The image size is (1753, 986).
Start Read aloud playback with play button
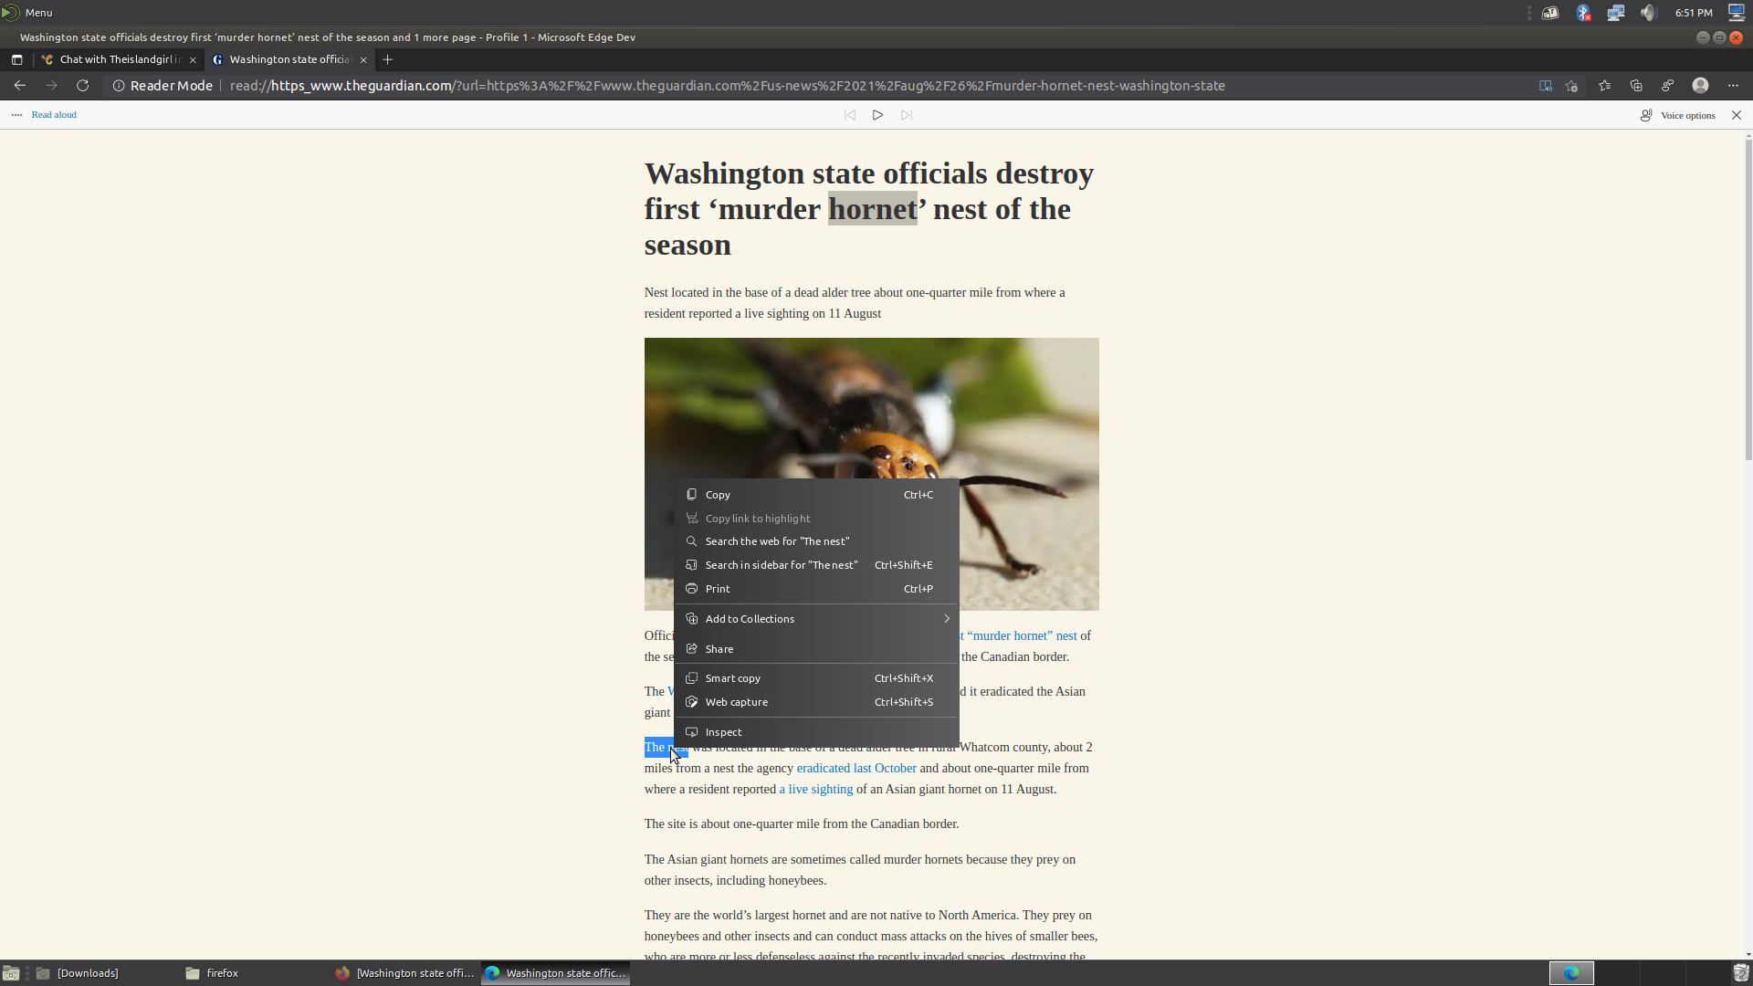click(x=877, y=115)
